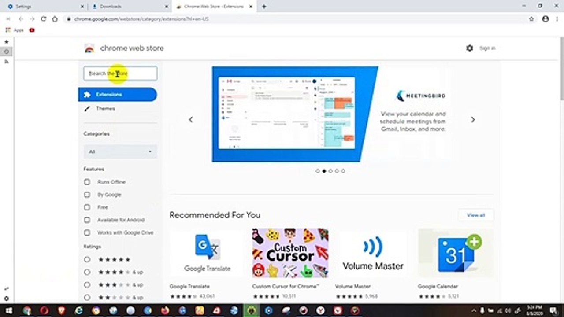564x317 pixels.
Task: Click the address bar URL
Action: [x=141, y=19]
